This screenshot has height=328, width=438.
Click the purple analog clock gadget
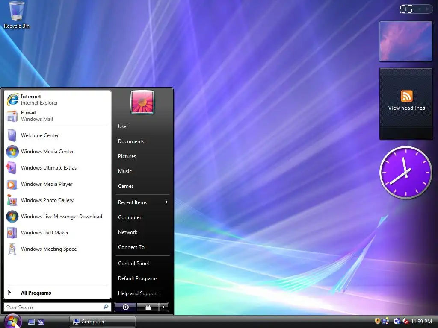click(405, 173)
